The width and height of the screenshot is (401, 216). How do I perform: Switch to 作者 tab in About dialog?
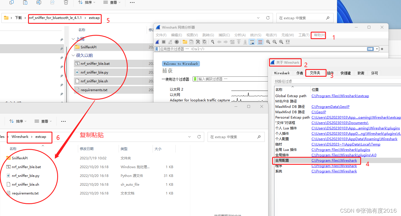tap(300, 73)
